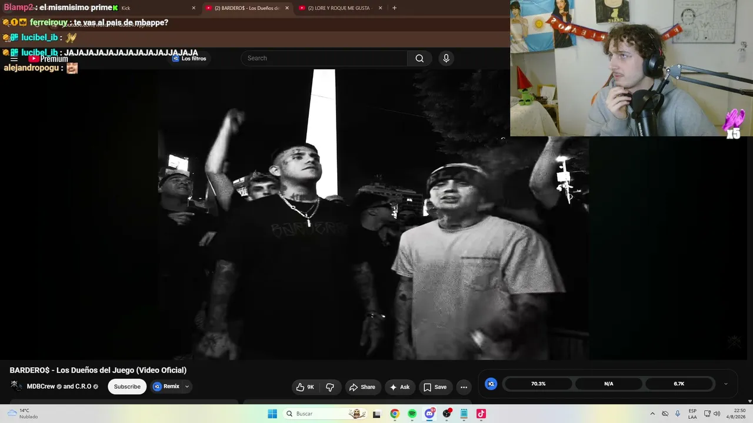Open the weather widget showing 14°C
The width and height of the screenshot is (753, 423).
coord(22,414)
